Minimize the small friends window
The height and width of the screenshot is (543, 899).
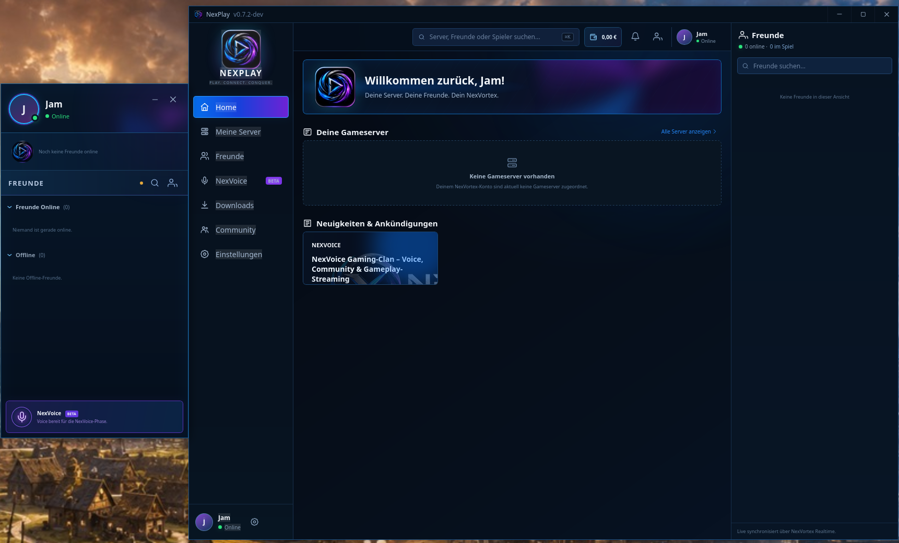point(155,100)
